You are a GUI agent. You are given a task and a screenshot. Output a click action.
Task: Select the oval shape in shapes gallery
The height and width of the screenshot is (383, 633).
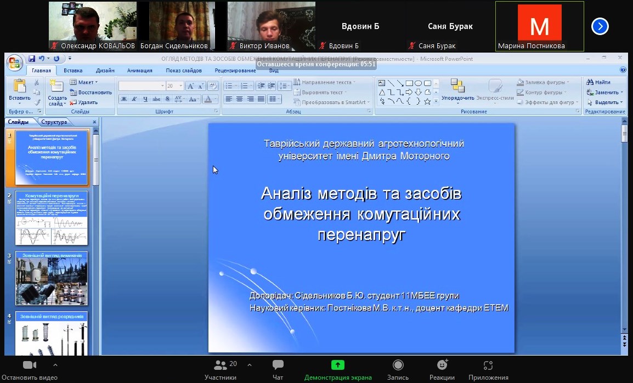418,83
